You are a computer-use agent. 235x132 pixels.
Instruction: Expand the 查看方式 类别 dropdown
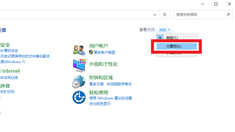[x=165, y=30]
